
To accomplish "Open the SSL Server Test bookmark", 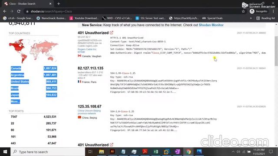I will pyautogui.click(x=150, y=18).
